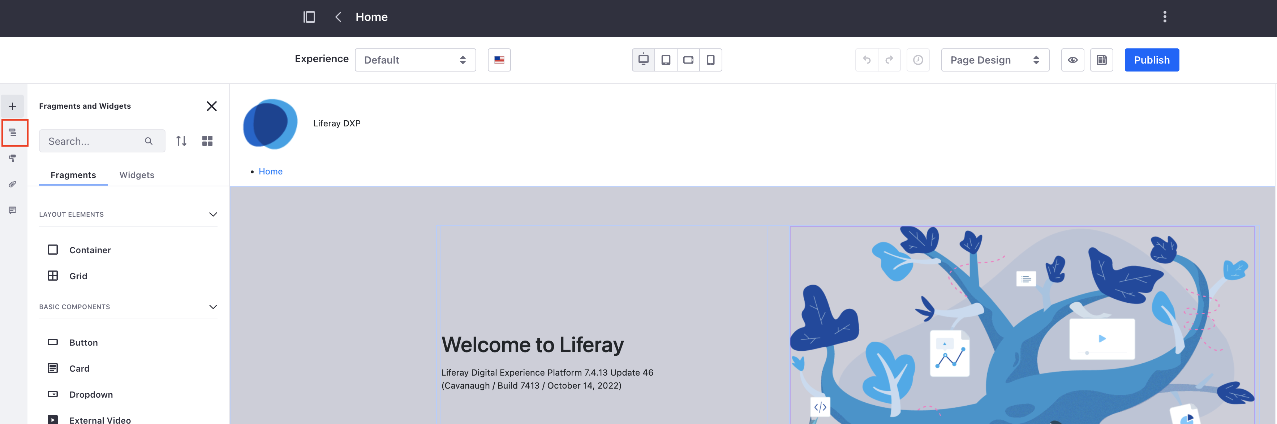Go back using the left chevron
The height and width of the screenshot is (424, 1277).
click(x=338, y=17)
